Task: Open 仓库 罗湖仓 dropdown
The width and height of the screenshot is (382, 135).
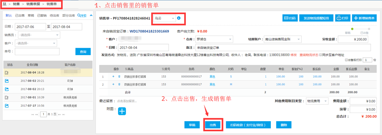Action: [x=214, y=39]
